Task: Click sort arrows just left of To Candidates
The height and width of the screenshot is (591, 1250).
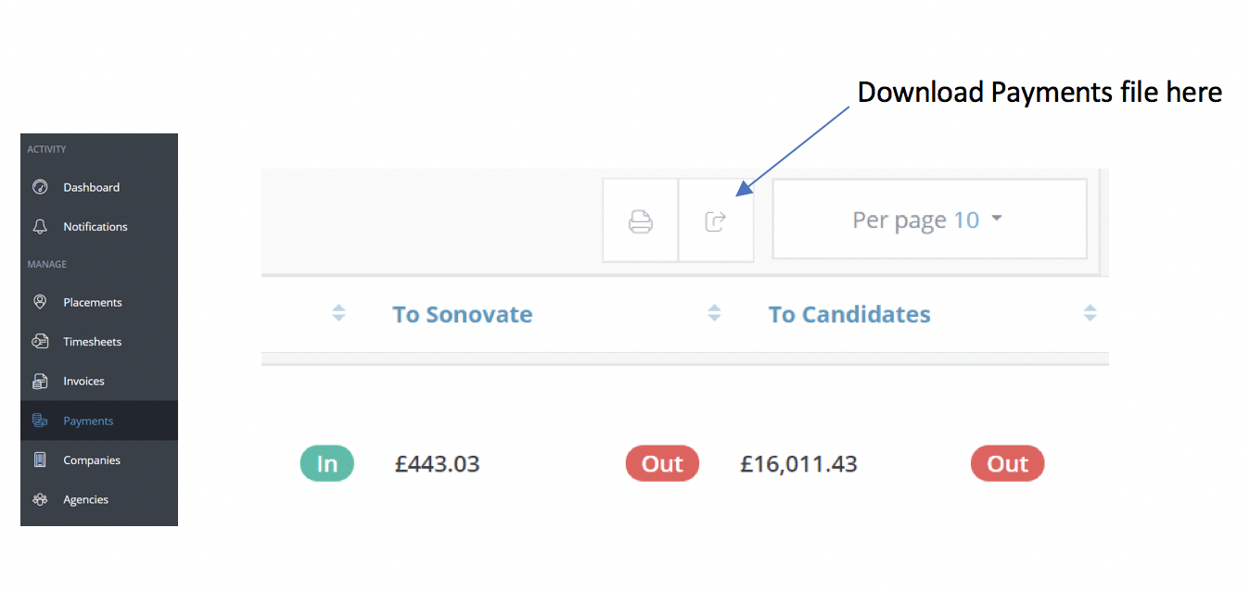Action: pos(714,314)
